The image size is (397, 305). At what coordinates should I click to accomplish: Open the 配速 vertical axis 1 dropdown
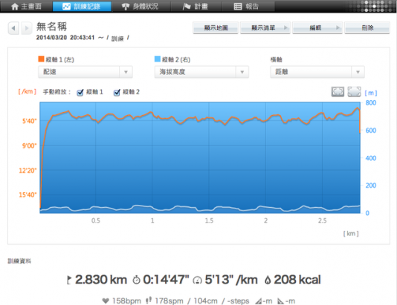click(85, 72)
